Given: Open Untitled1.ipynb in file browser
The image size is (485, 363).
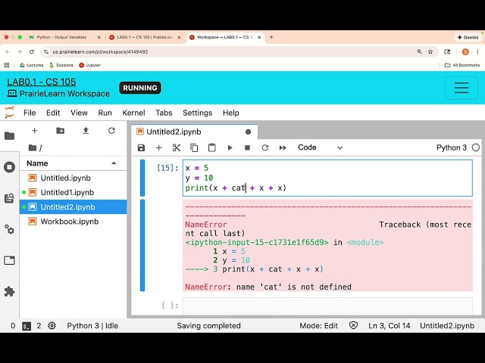Looking at the screenshot, I should coord(74,192).
